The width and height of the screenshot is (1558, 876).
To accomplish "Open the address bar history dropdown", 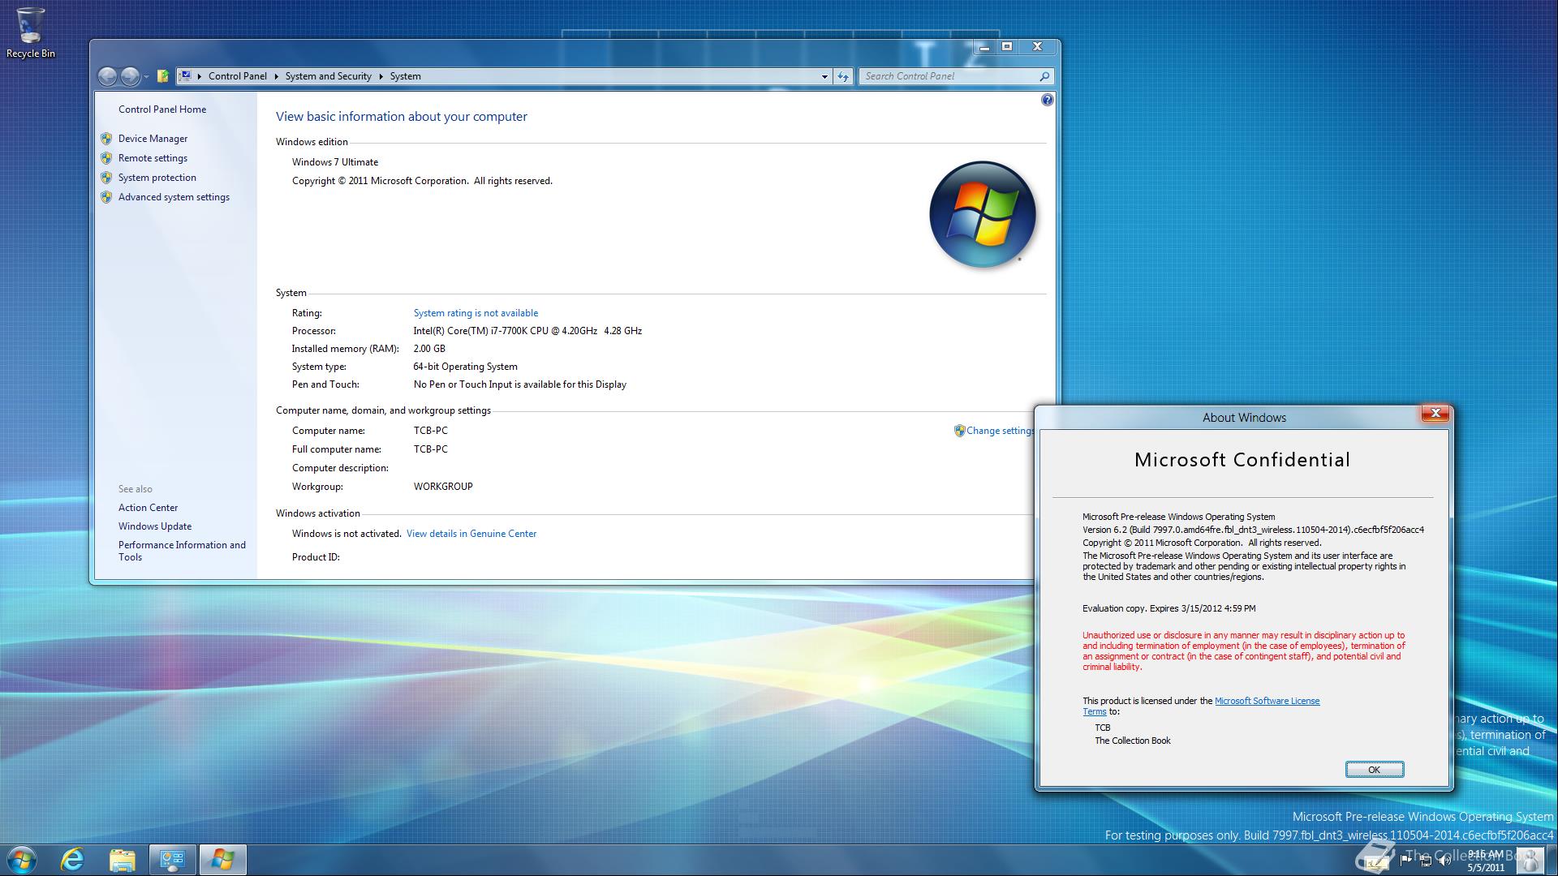I will pos(824,76).
